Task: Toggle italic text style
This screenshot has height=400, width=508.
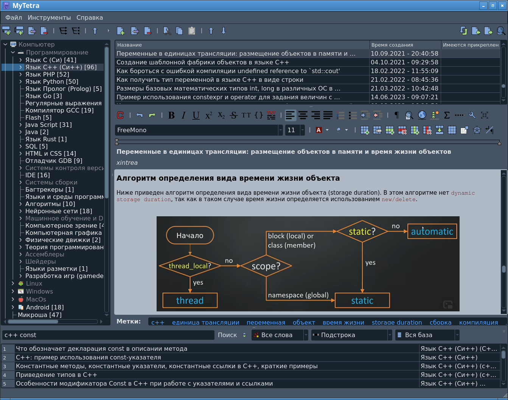Action: 183,115
